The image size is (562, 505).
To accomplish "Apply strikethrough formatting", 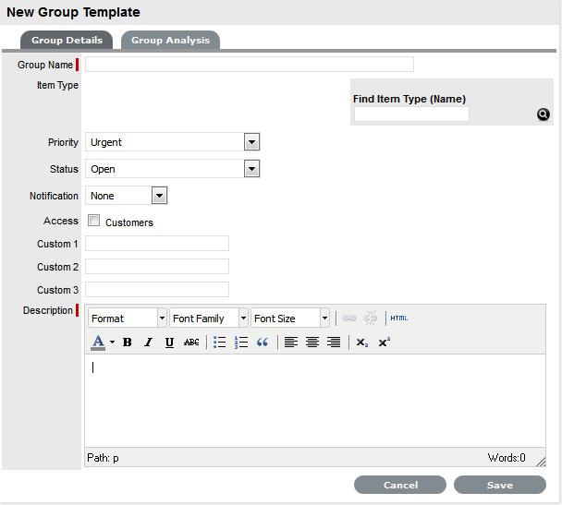I will 191,343.
